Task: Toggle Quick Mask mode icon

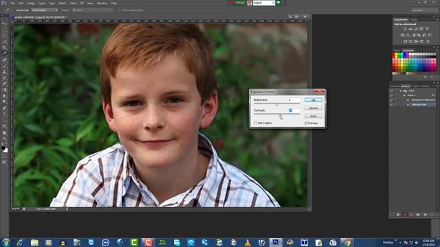Action: [x=4, y=156]
